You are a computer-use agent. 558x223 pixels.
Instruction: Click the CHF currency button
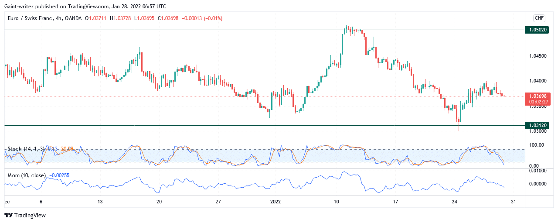[x=539, y=18]
